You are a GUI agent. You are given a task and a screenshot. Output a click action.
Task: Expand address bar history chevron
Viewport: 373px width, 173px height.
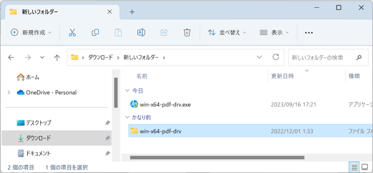260,57
